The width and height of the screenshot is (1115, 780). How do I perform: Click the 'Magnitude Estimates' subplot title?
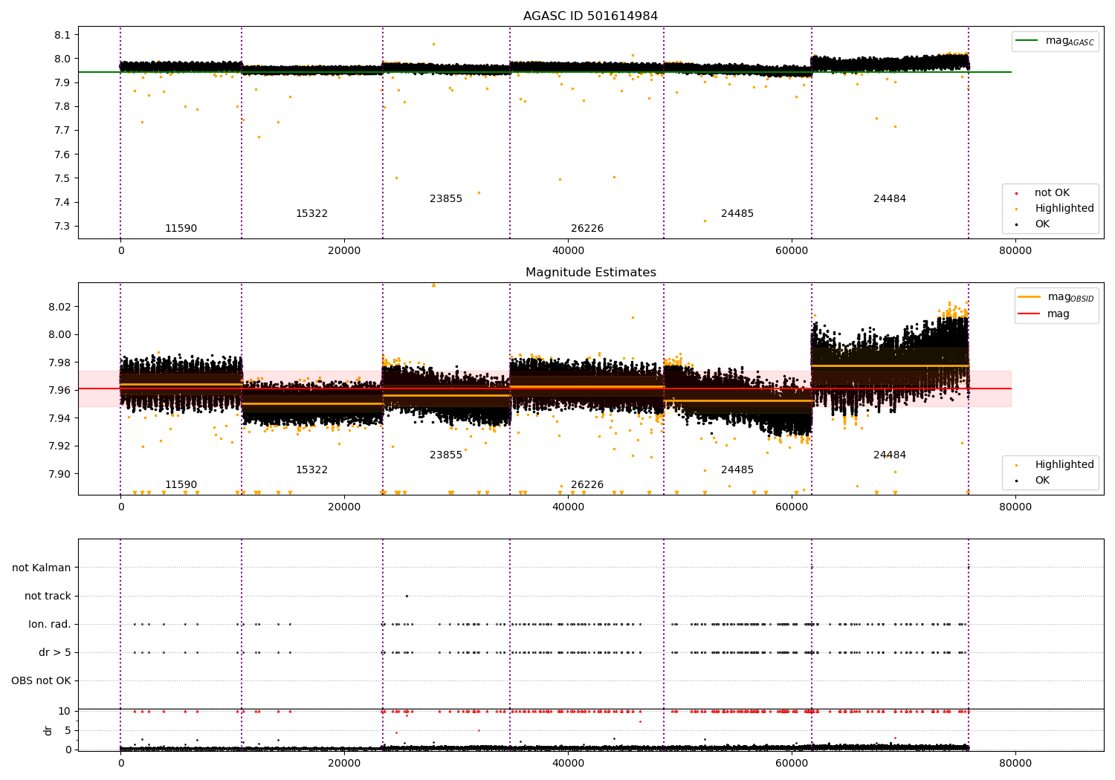(x=590, y=273)
